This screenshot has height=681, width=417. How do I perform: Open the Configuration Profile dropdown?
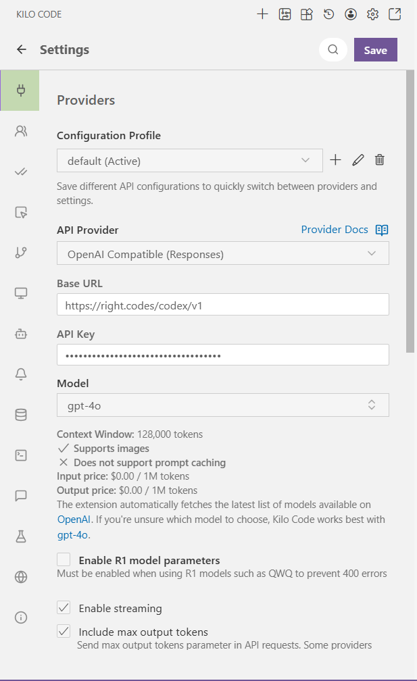[190, 161]
